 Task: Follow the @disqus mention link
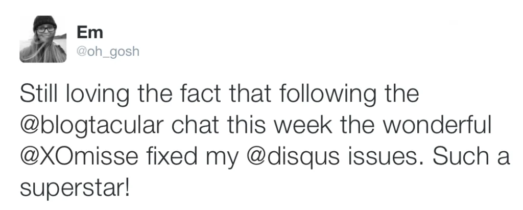point(289,157)
